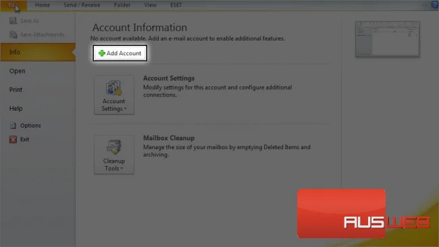The width and height of the screenshot is (439, 247).
Task: Click the Options page icon
Action: 13,126
